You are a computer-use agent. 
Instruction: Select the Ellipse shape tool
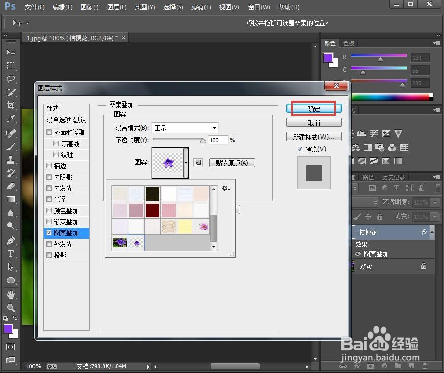point(11,280)
